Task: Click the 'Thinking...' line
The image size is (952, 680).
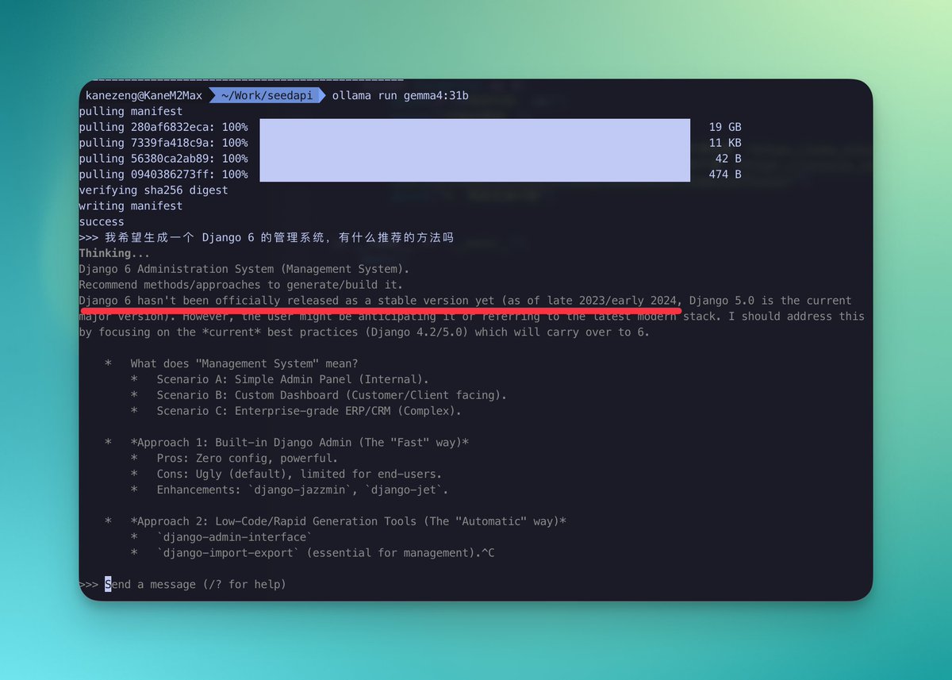Action: pyautogui.click(x=114, y=253)
